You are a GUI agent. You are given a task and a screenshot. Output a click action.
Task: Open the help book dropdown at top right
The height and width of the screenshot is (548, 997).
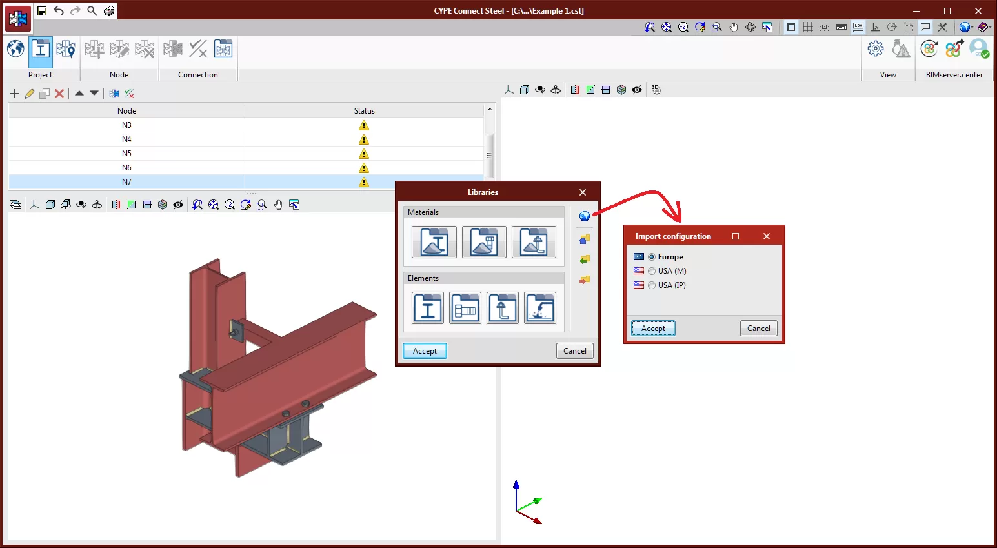(983, 27)
